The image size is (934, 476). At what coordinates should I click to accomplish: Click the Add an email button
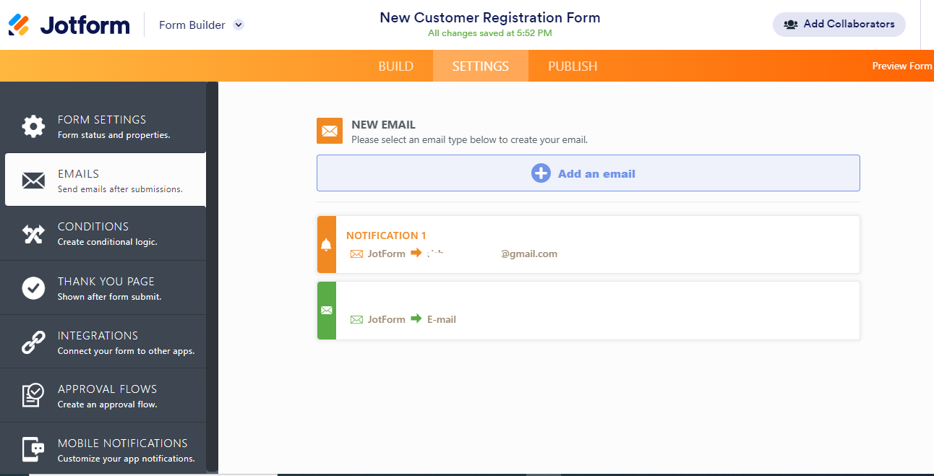588,173
